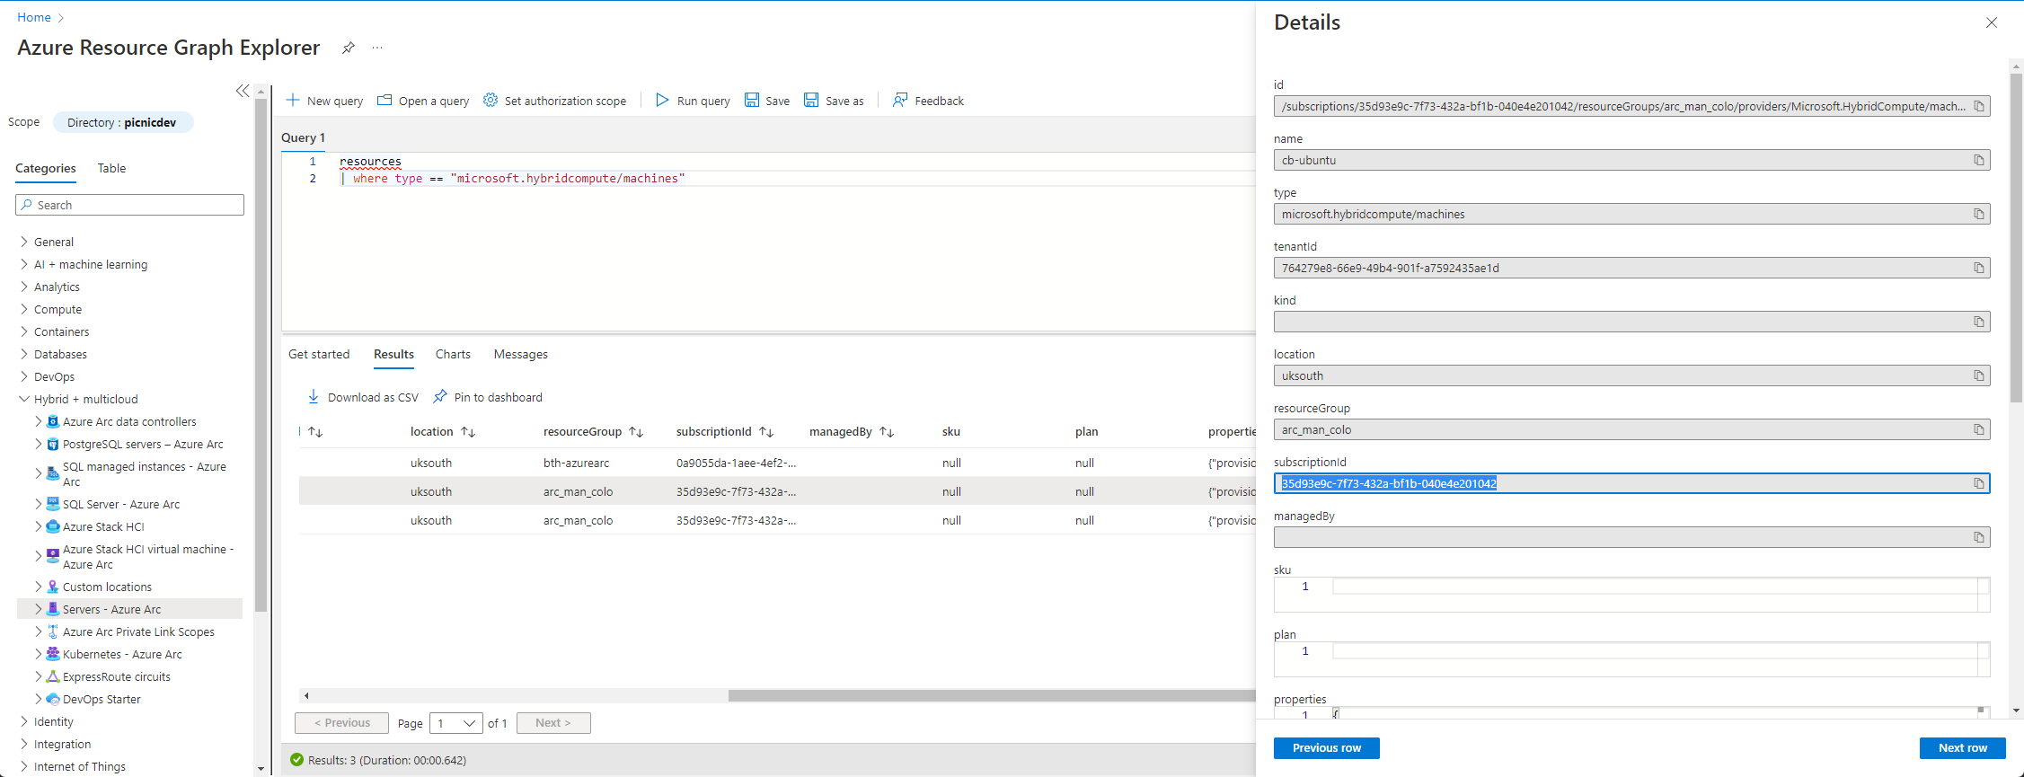Click the categories Search field
The image size is (2024, 777).
[x=129, y=205]
